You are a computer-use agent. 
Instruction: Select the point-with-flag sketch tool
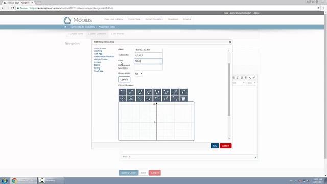tap(123, 92)
